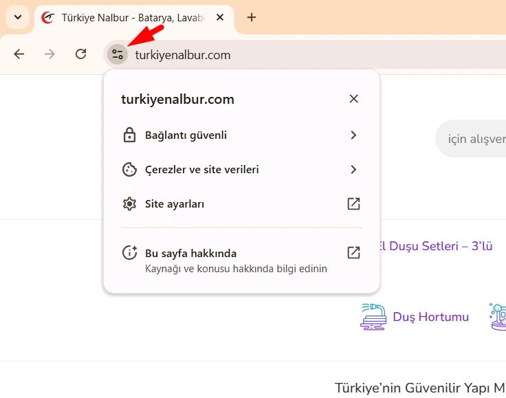Open the El Duşu Setleri link
The height and width of the screenshot is (398, 506).
point(434,246)
